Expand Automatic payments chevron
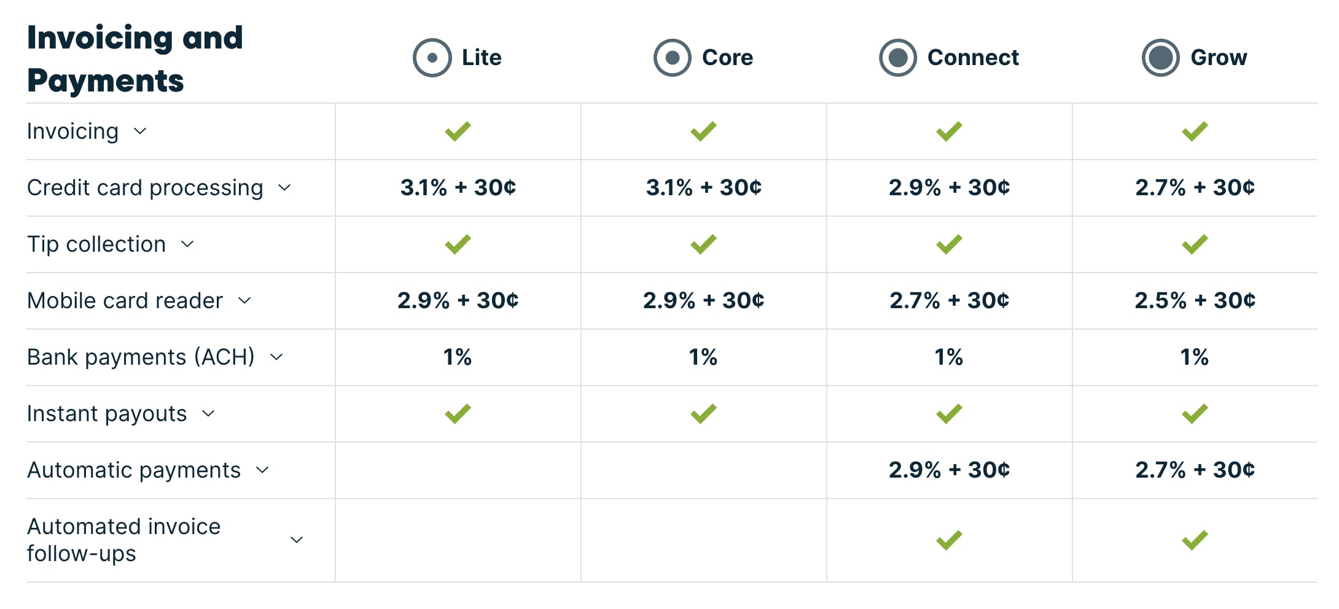The height and width of the screenshot is (609, 1339). pyautogui.click(x=262, y=470)
